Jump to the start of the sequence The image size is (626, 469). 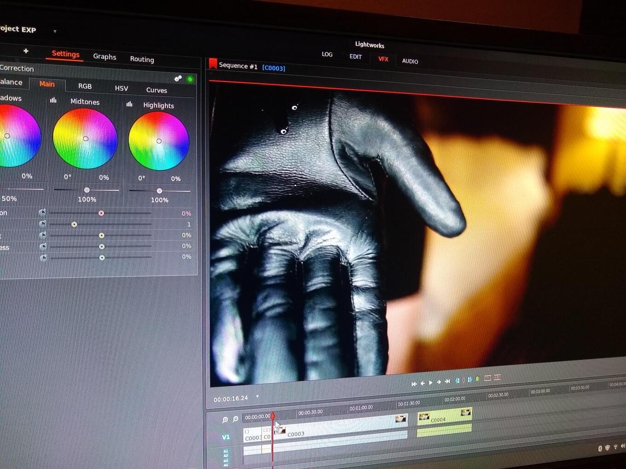coord(414,383)
